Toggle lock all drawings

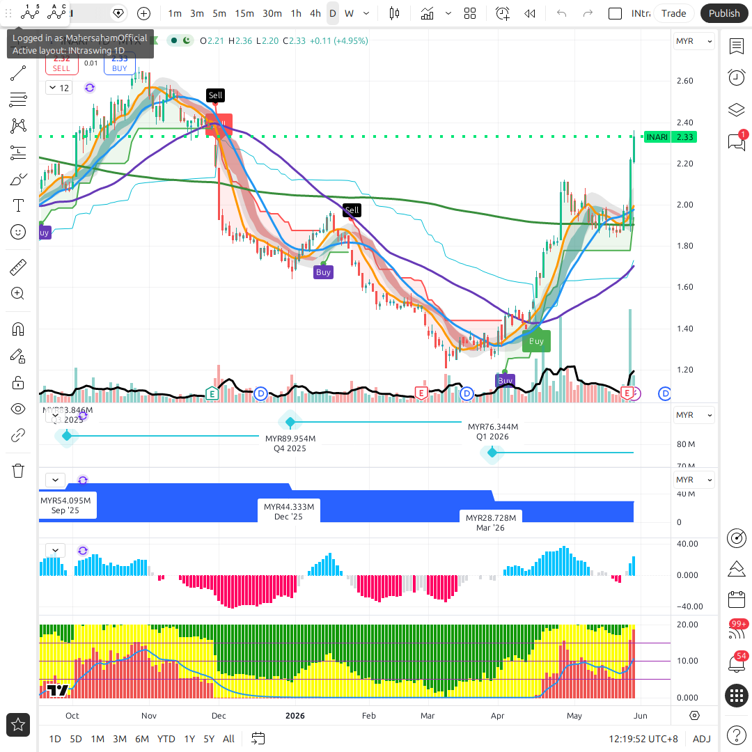[x=18, y=382]
